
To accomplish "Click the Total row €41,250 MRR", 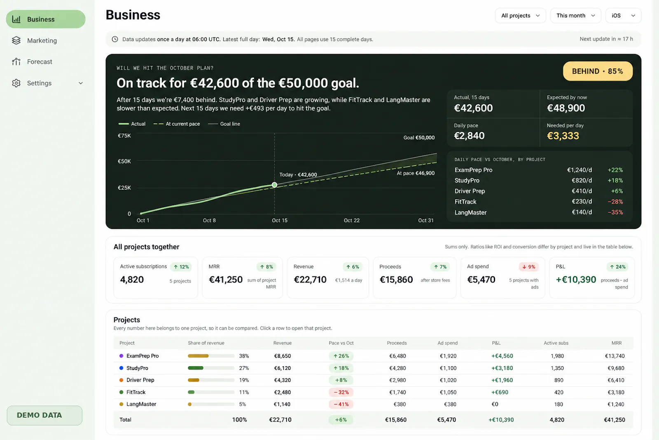I will coord(614,420).
